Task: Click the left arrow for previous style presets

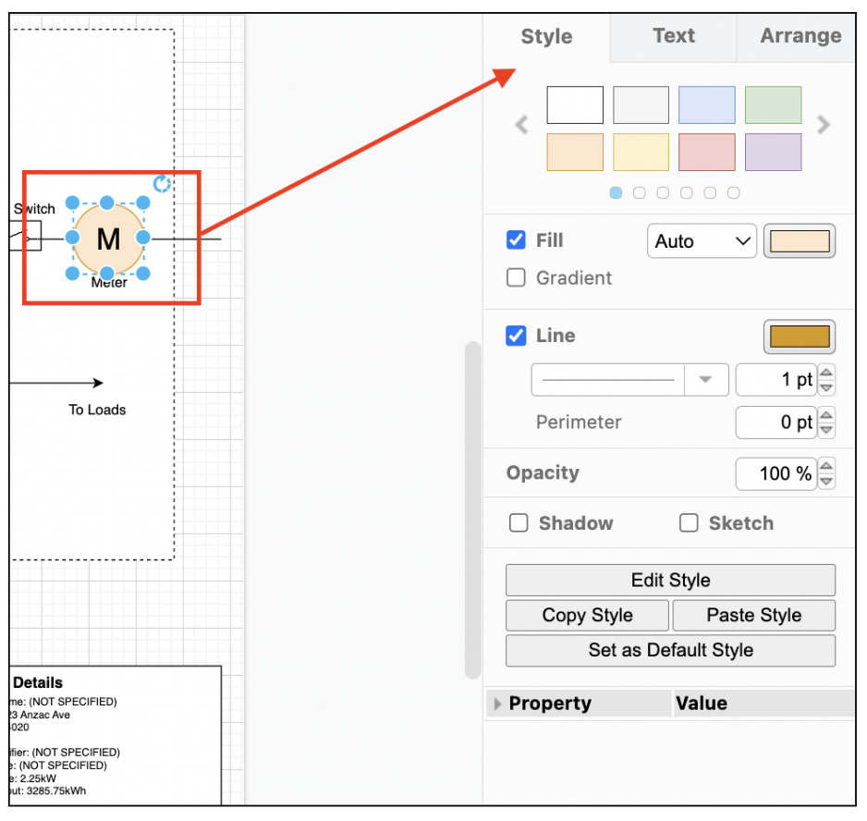Action: [x=520, y=125]
